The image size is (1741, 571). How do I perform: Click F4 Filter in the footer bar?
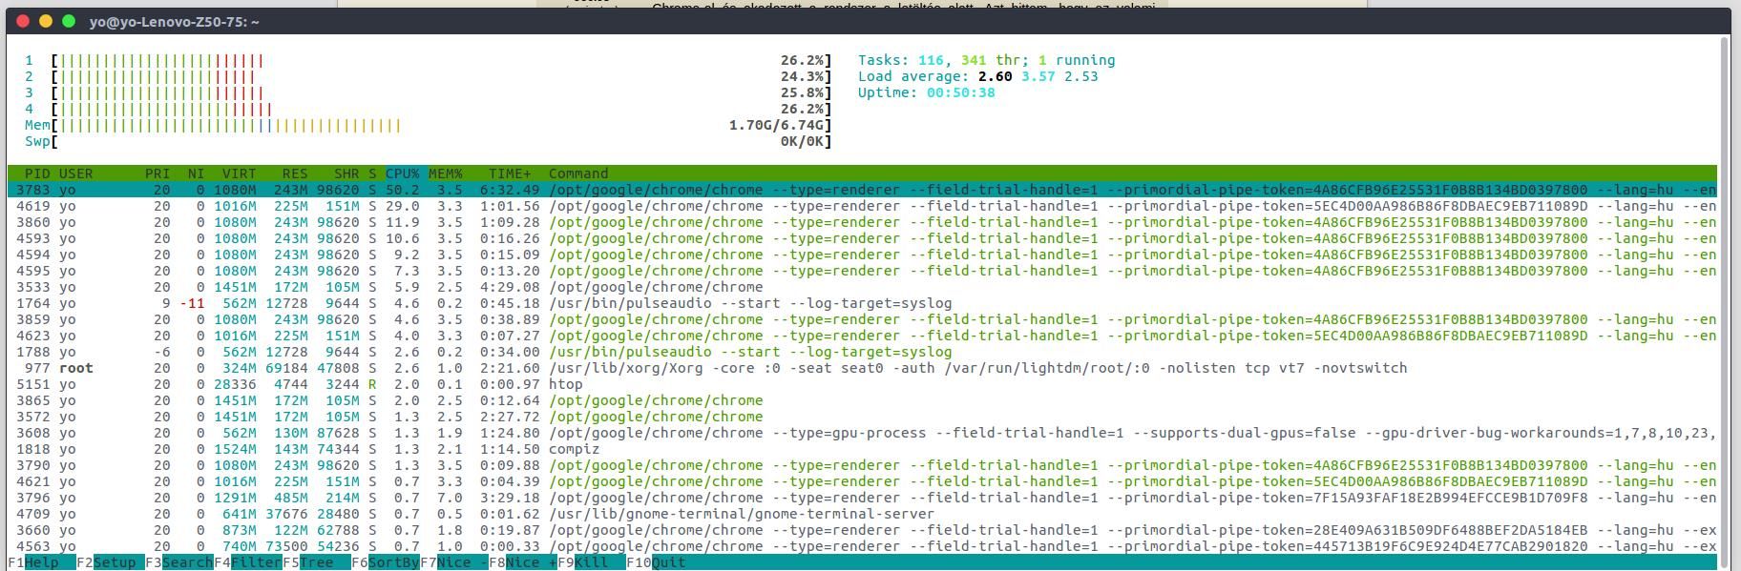pos(247,562)
